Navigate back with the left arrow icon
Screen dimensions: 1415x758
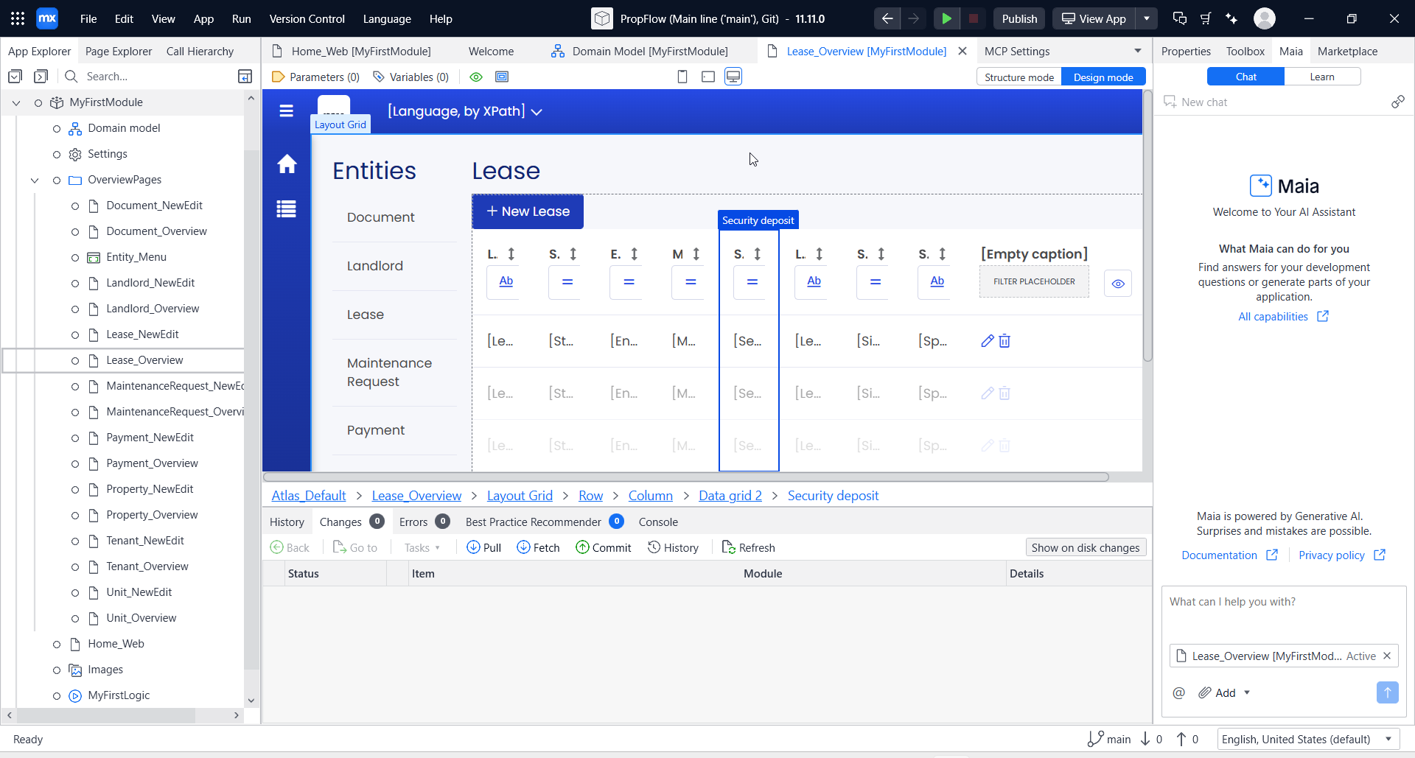[x=887, y=18]
